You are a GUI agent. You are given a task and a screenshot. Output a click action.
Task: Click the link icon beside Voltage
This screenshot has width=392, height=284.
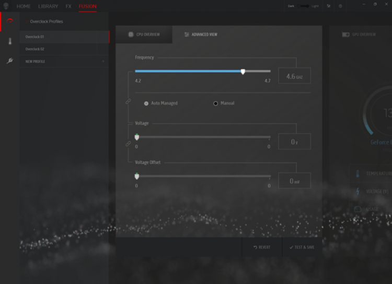128,144
